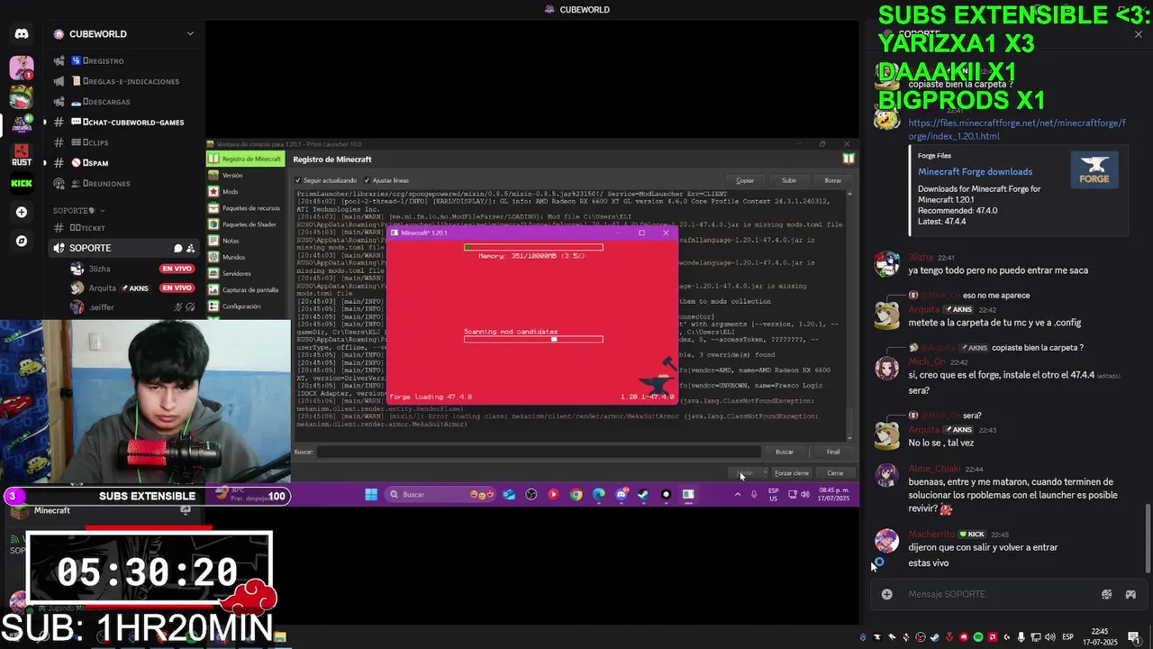Open game controller icon in message box

(x=1130, y=594)
